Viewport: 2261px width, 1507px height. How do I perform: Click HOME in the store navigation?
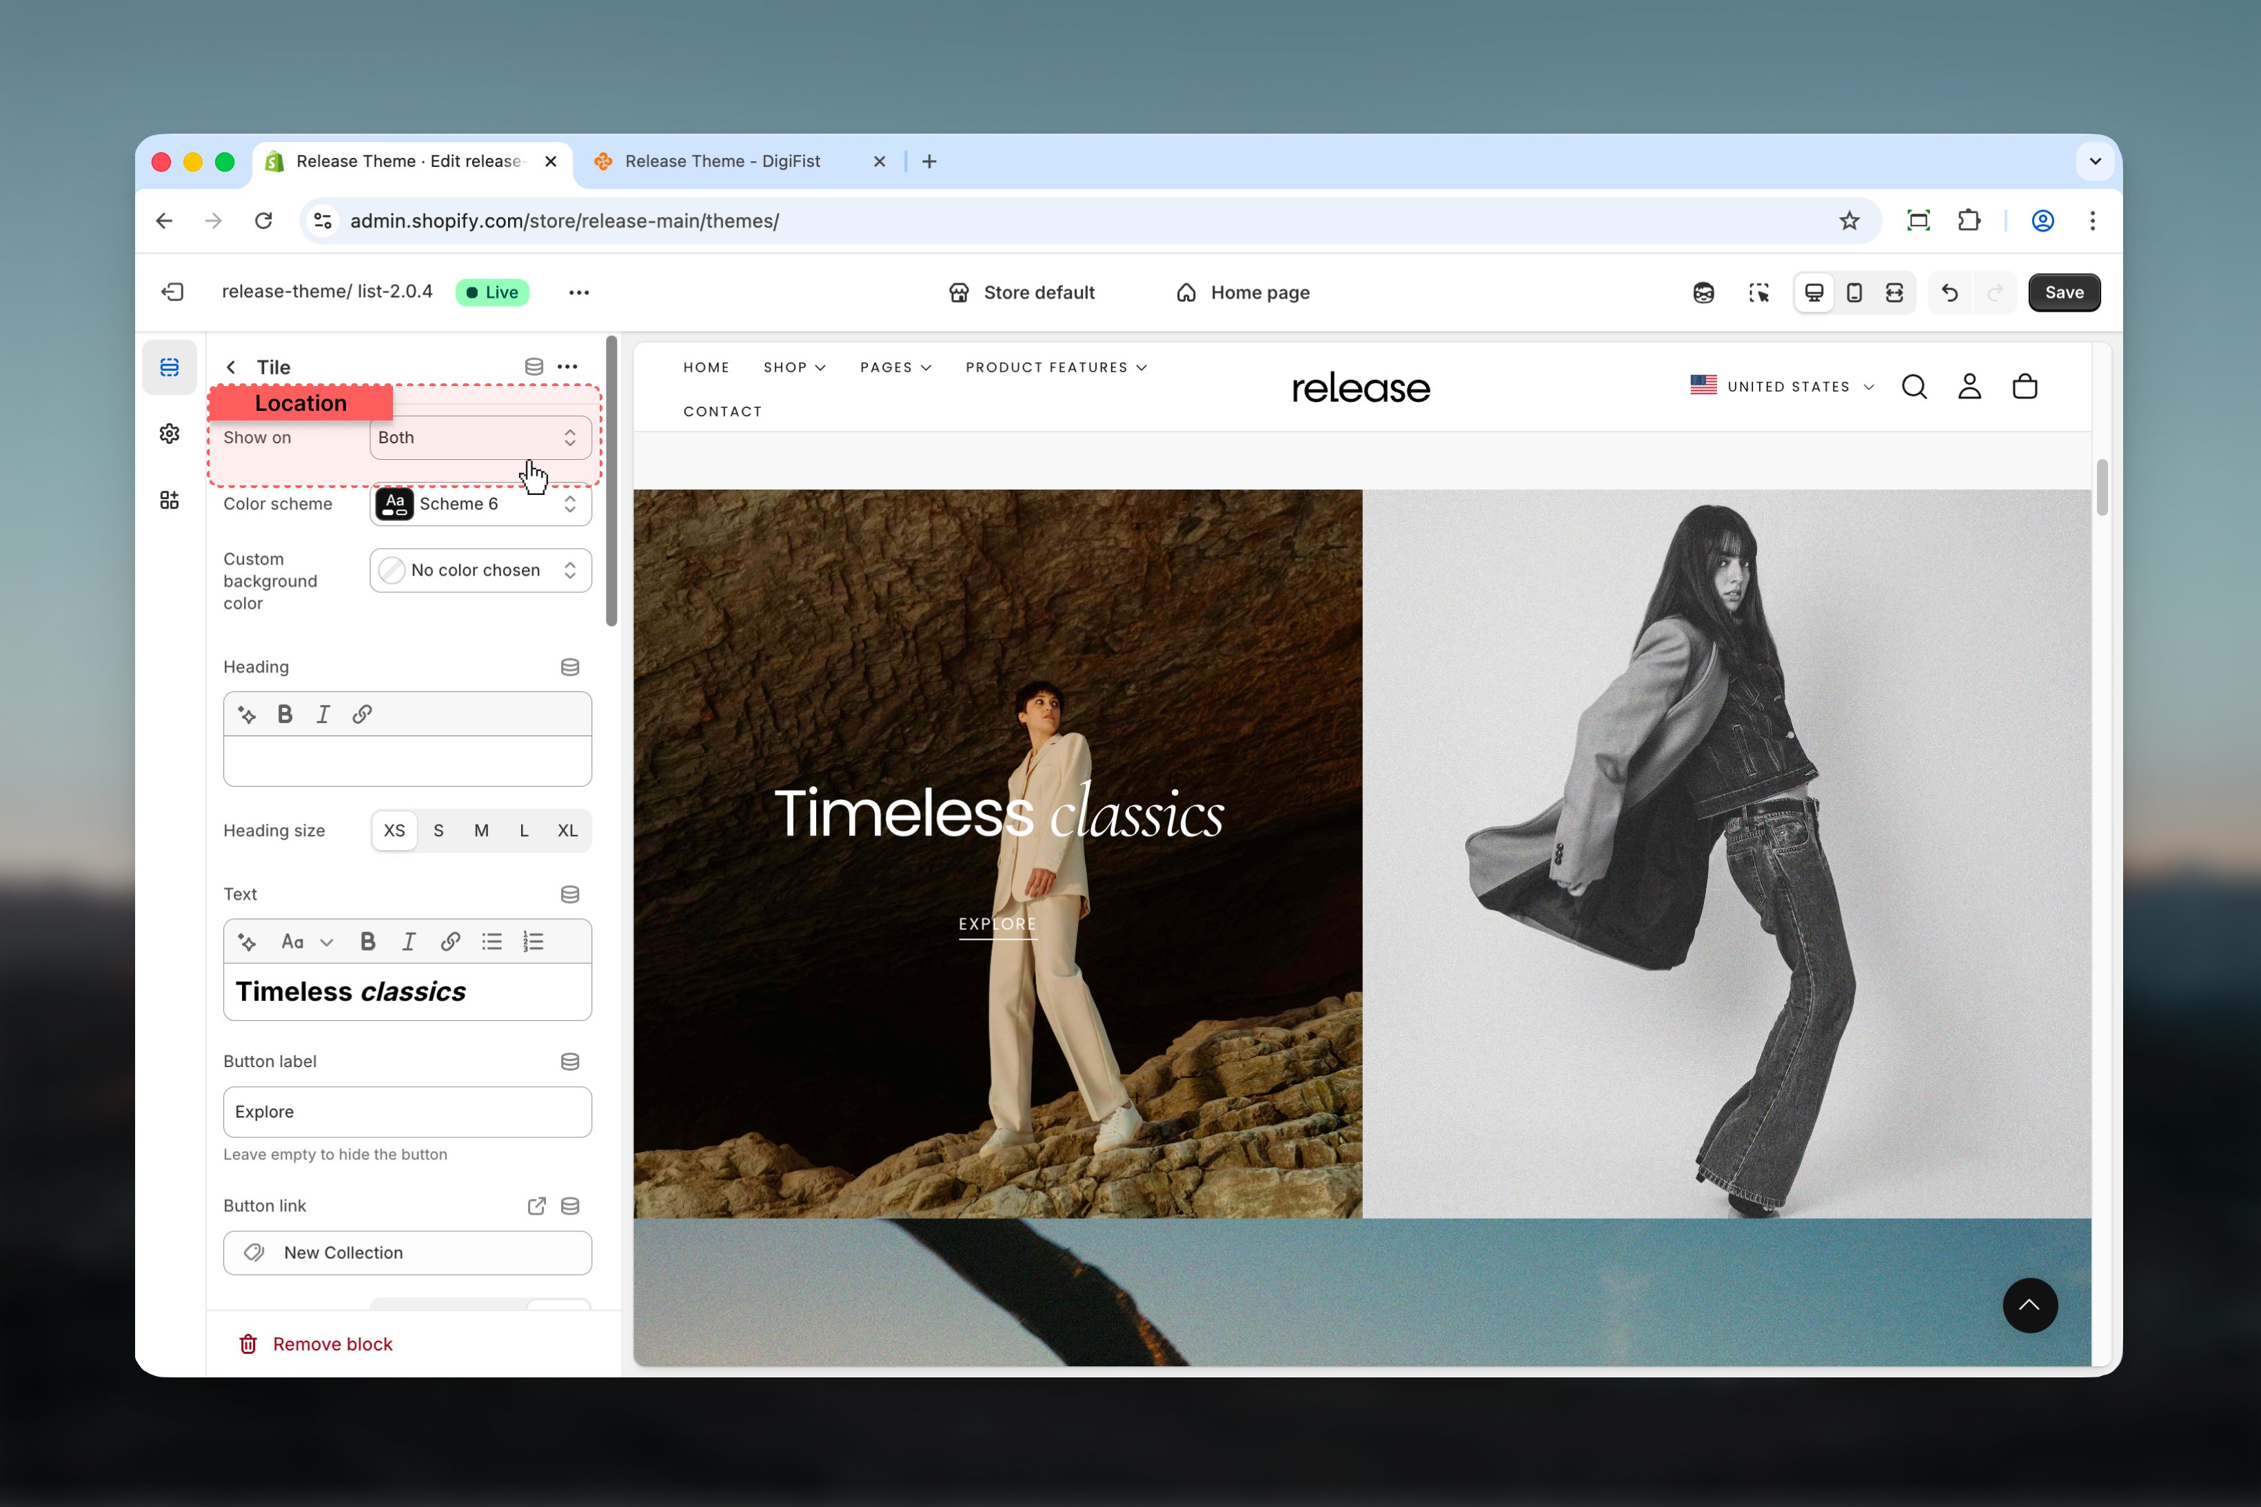point(707,367)
